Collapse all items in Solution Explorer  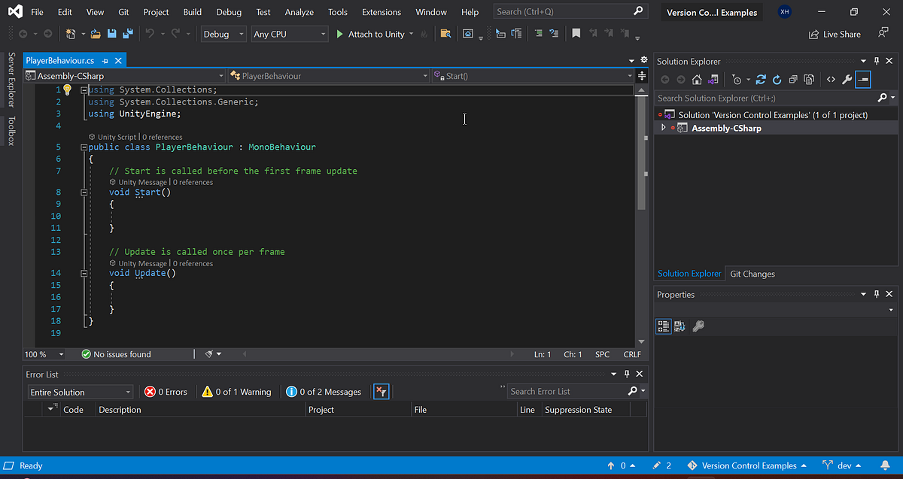(793, 79)
